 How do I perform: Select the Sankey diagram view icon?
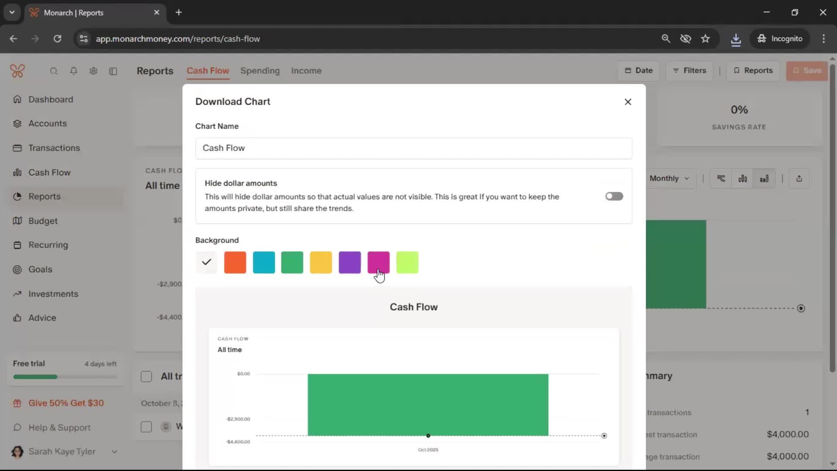(x=721, y=178)
